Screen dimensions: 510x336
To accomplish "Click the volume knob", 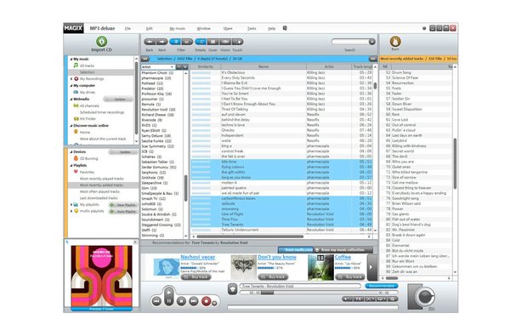I will tap(426, 297).
